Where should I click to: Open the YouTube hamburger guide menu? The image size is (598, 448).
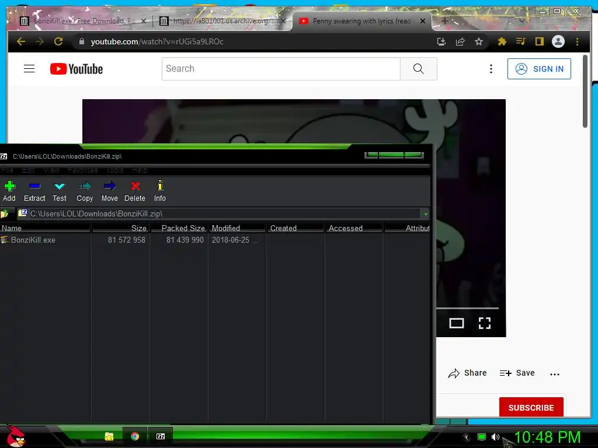tap(29, 69)
